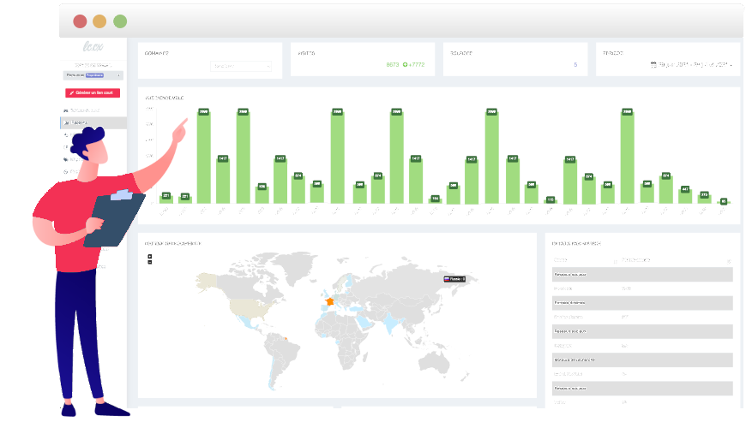Click the green plus icon near +7772
The width and height of the screenshot is (746, 428).
(406, 64)
